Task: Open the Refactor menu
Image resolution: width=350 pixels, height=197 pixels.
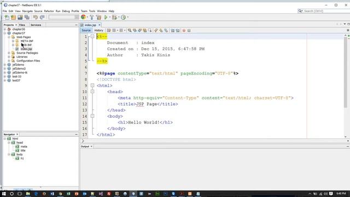Action: point(49,11)
